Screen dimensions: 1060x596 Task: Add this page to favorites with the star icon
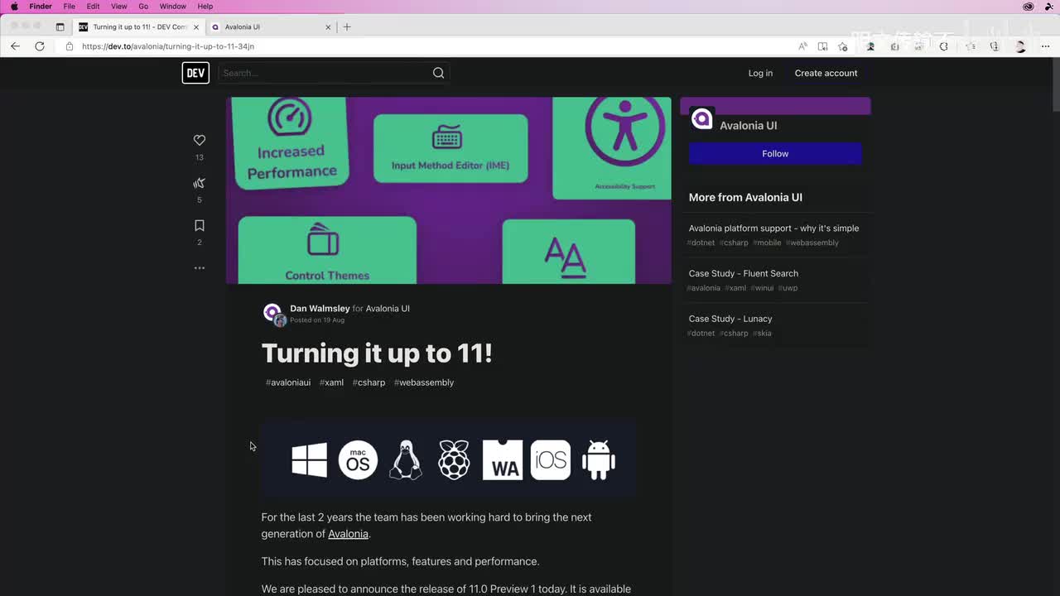843,46
